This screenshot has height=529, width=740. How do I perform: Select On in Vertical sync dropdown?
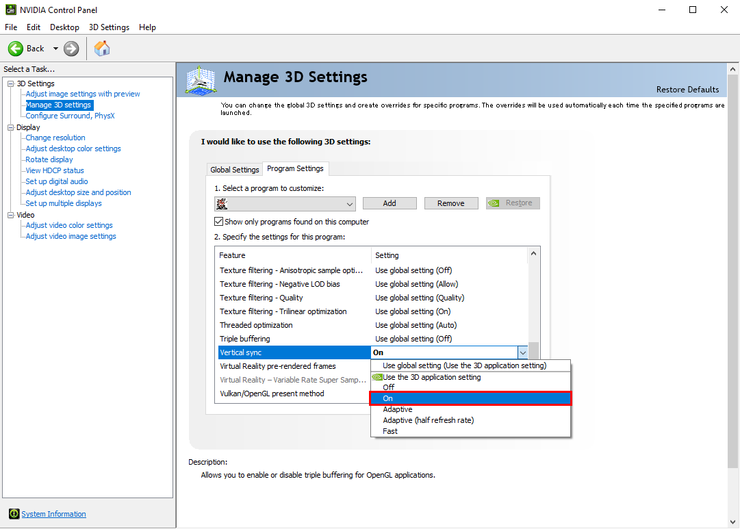pos(470,398)
